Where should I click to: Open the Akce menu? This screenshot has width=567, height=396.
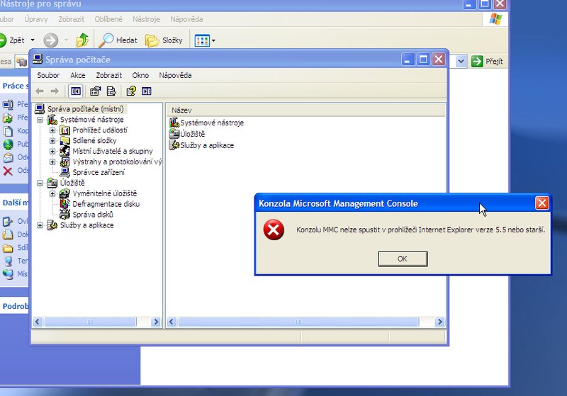click(x=78, y=75)
